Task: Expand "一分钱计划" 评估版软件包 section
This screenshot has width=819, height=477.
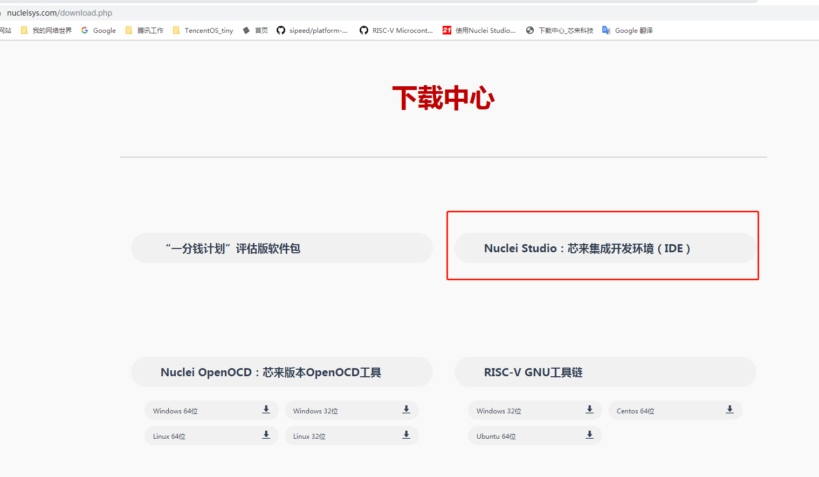Action: click(281, 248)
